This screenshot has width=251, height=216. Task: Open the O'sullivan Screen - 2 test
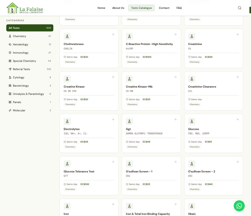(201, 172)
